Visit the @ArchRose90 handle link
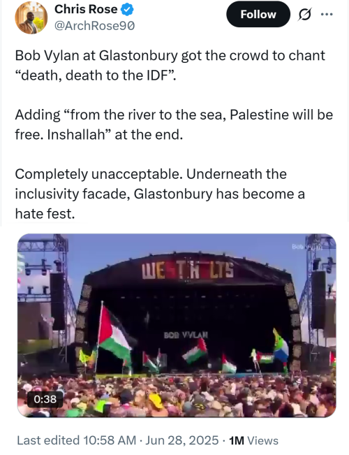This screenshot has height=455, width=349. point(94,26)
